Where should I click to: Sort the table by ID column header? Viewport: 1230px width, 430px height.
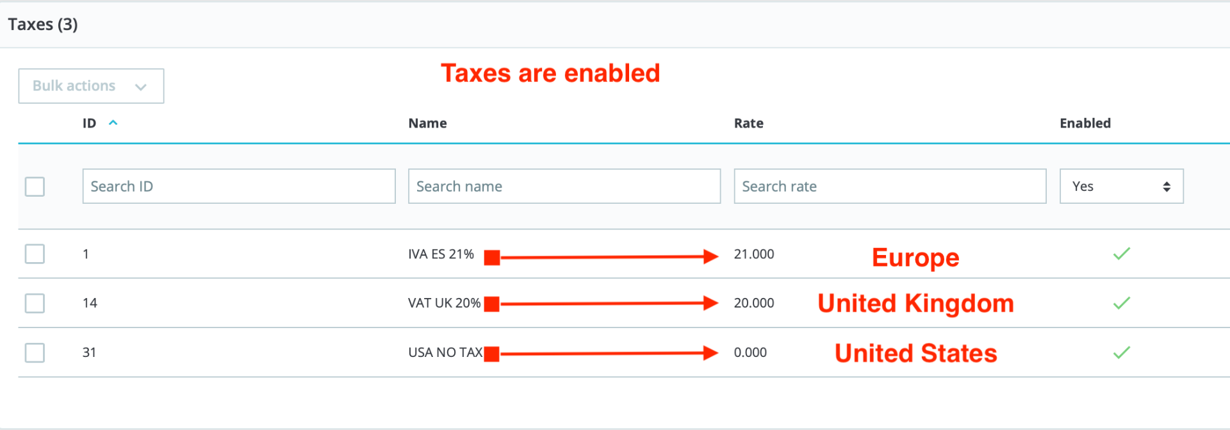coord(89,123)
